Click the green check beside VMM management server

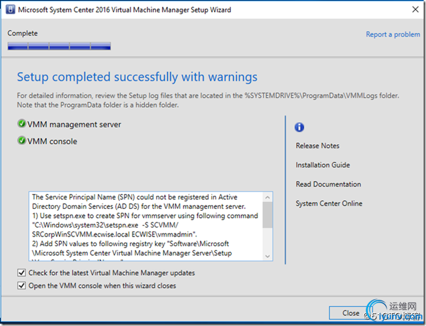click(22, 124)
